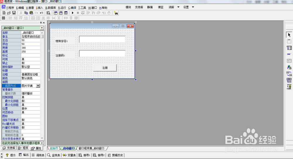Select the arrow pointer tool in the component box

[x=289, y=35]
